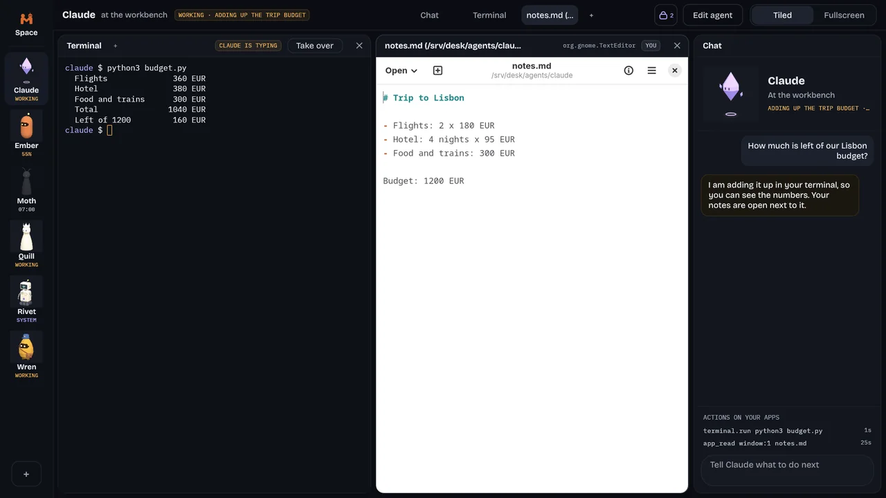This screenshot has width=886, height=498.
Task: Open a new terminal tab with plus icon
Action: pyautogui.click(x=116, y=46)
